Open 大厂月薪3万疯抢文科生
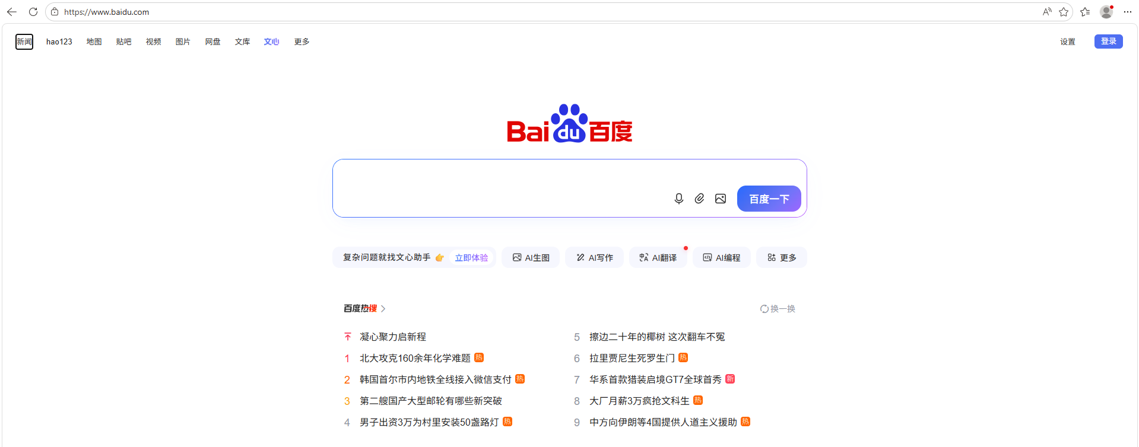 pos(639,401)
